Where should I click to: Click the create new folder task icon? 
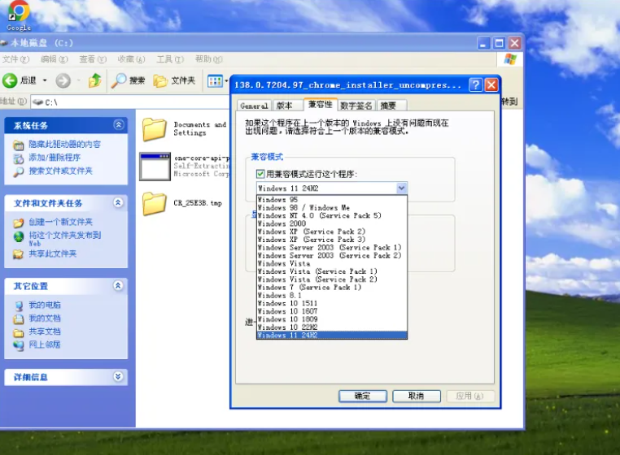point(19,223)
